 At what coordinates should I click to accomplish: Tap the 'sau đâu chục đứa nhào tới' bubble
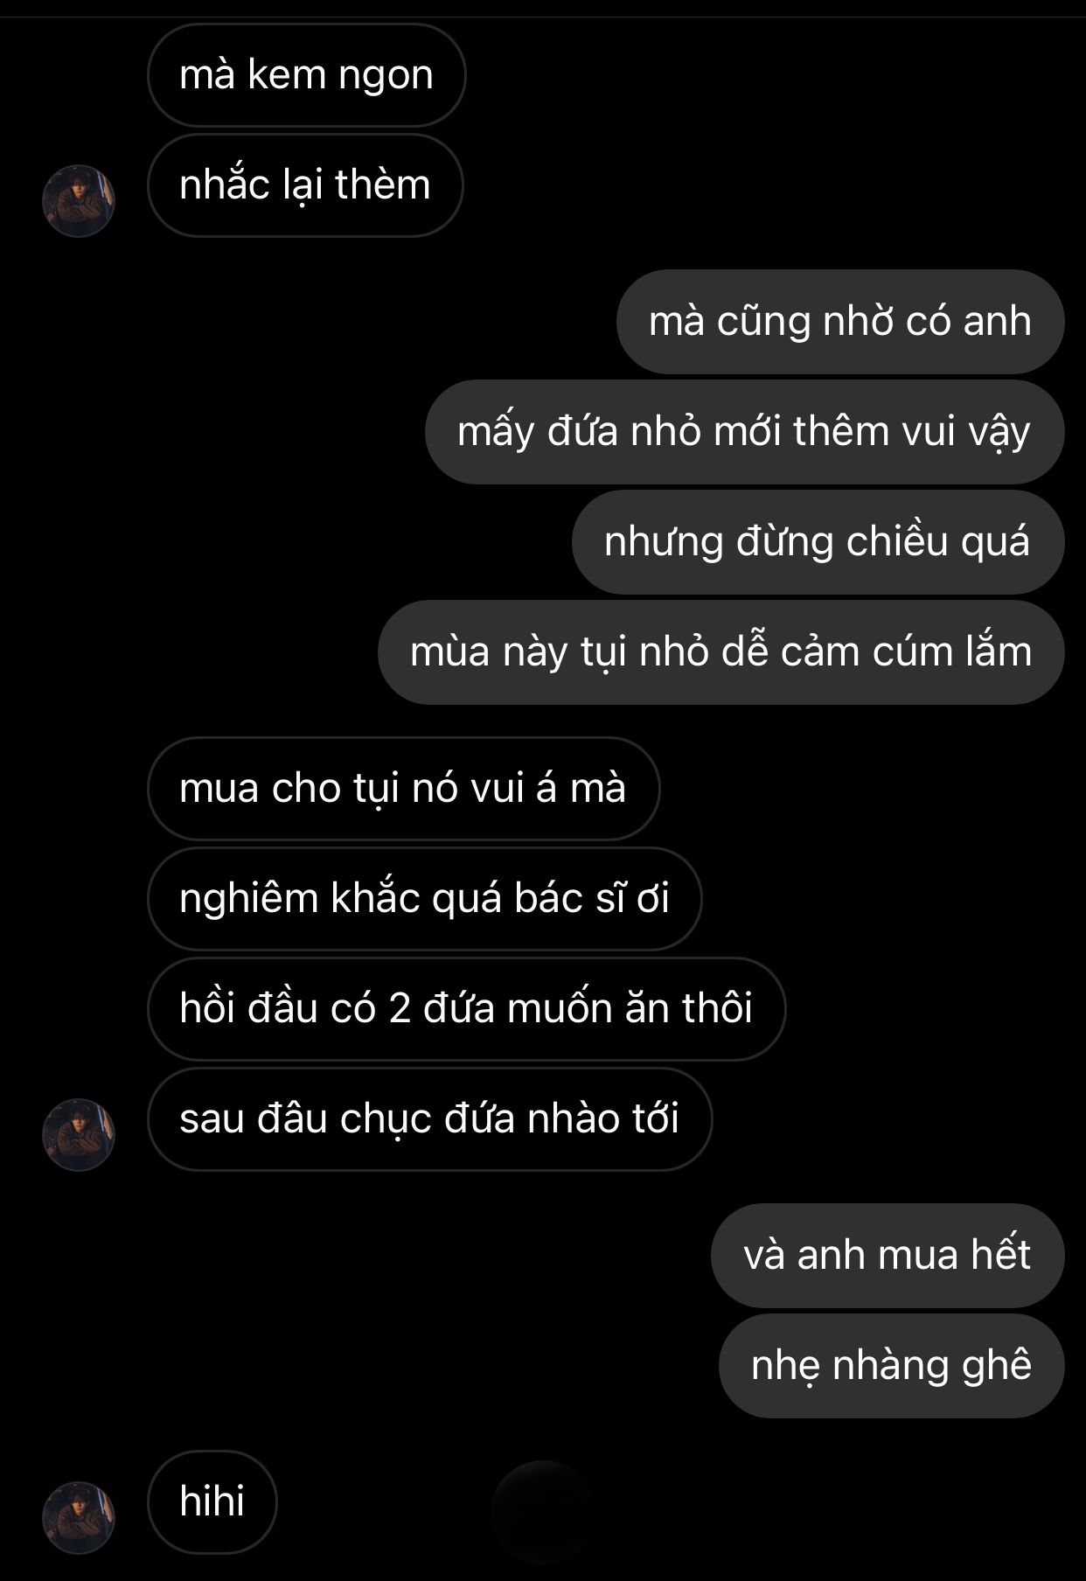tap(429, 1119)
